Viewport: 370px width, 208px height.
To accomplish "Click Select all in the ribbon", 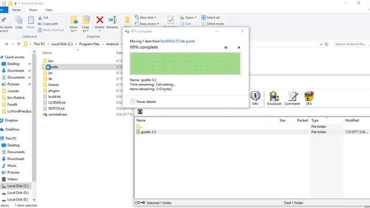I will [210, 17].
